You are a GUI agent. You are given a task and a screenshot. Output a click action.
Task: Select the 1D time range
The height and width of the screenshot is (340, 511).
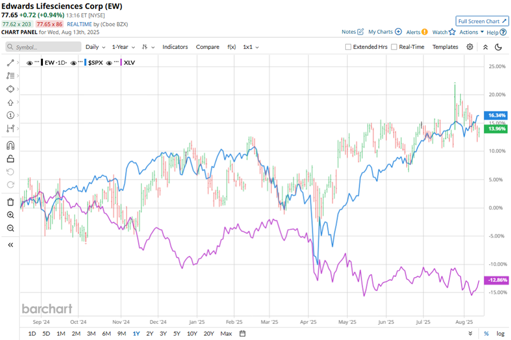[32, 333]
